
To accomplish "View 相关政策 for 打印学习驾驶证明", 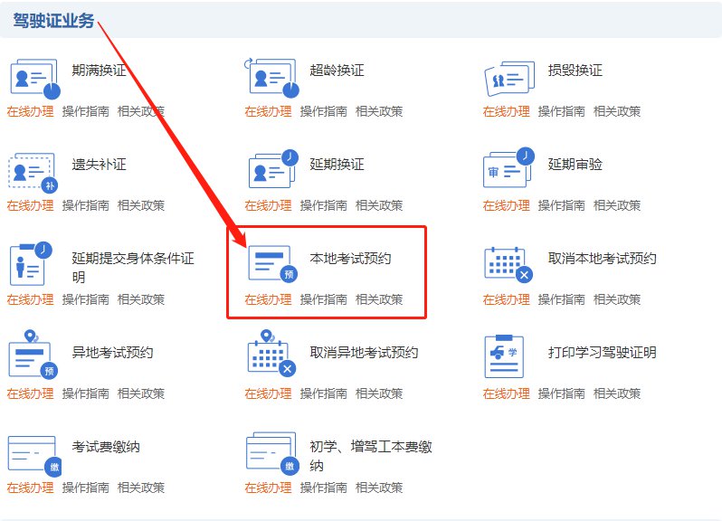I will (x=617, y=393).
